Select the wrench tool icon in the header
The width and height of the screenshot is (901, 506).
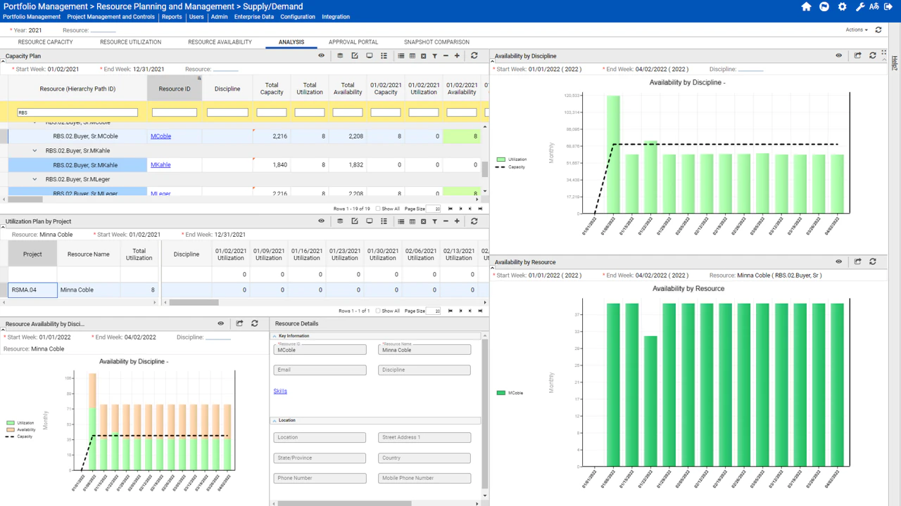860,6
